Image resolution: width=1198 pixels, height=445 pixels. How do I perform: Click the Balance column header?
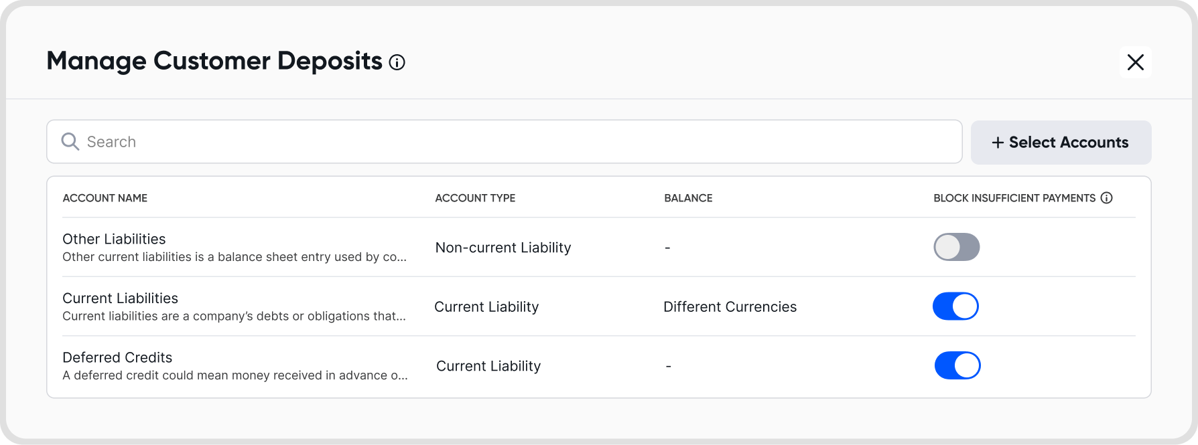pyautogui.click(x=688, y=198)
